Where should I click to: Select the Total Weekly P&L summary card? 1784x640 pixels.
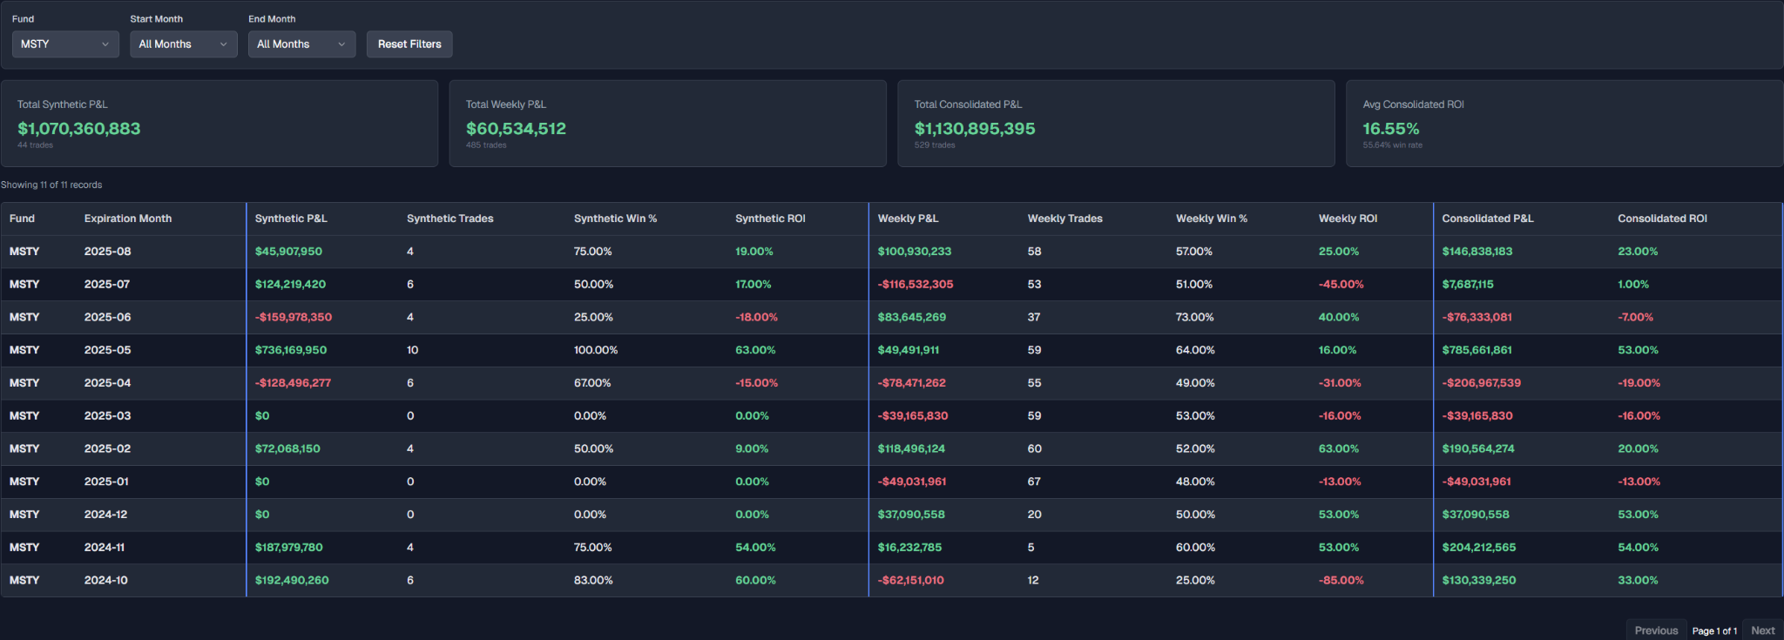coord(667,124)
